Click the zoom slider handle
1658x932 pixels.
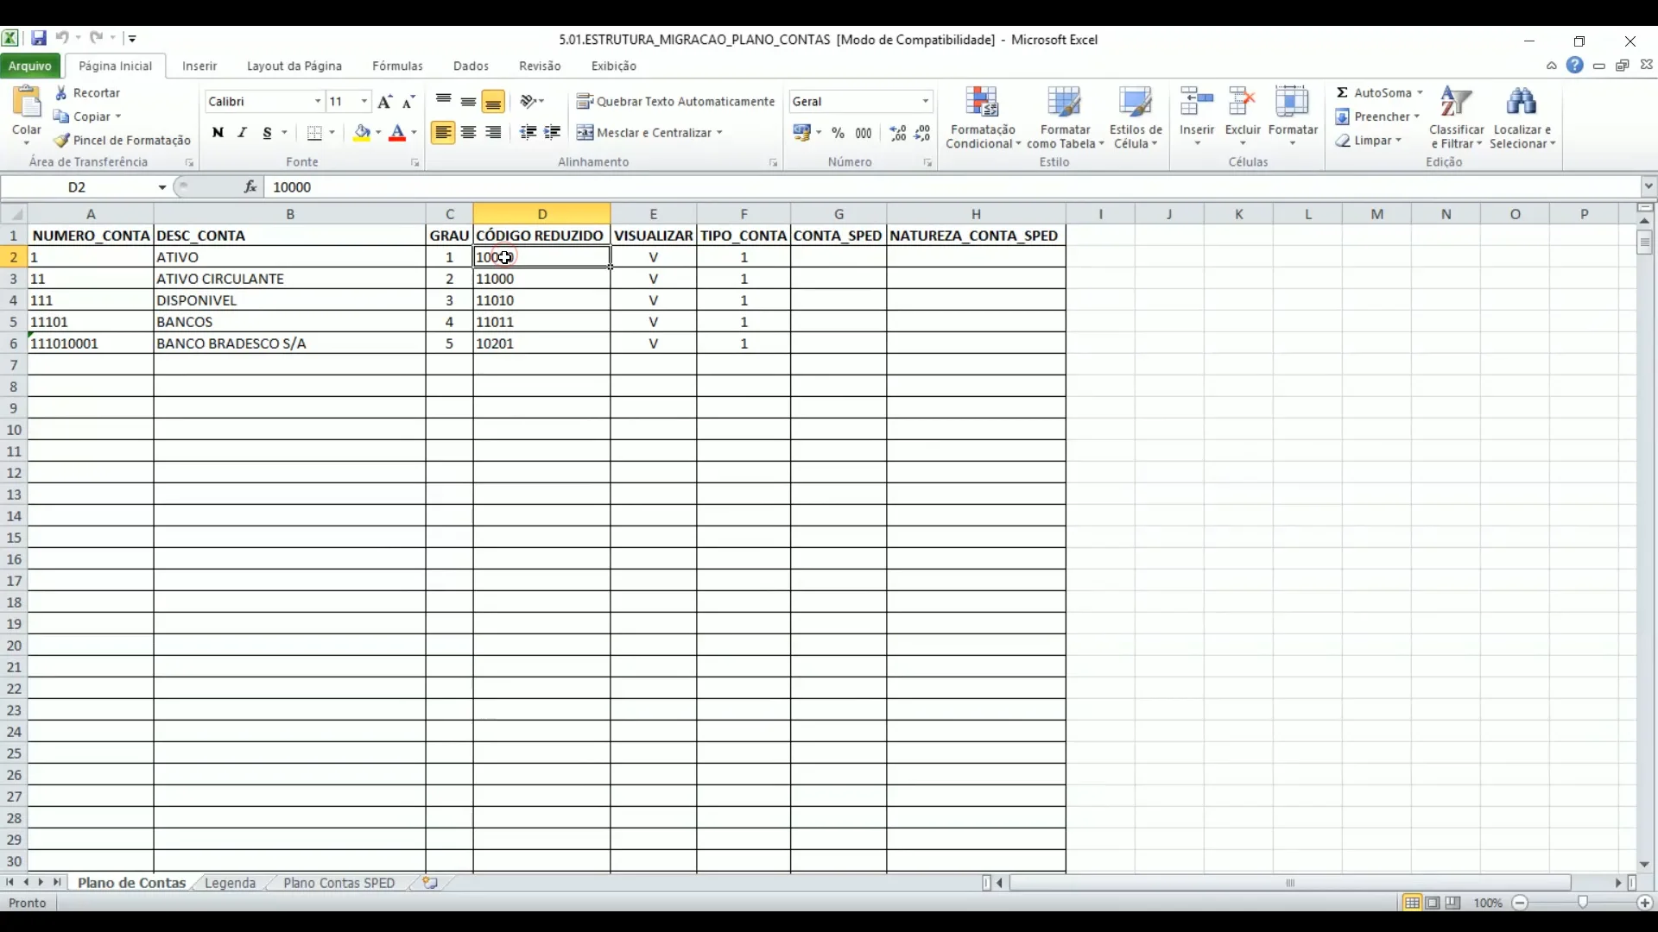(1582, 903)
